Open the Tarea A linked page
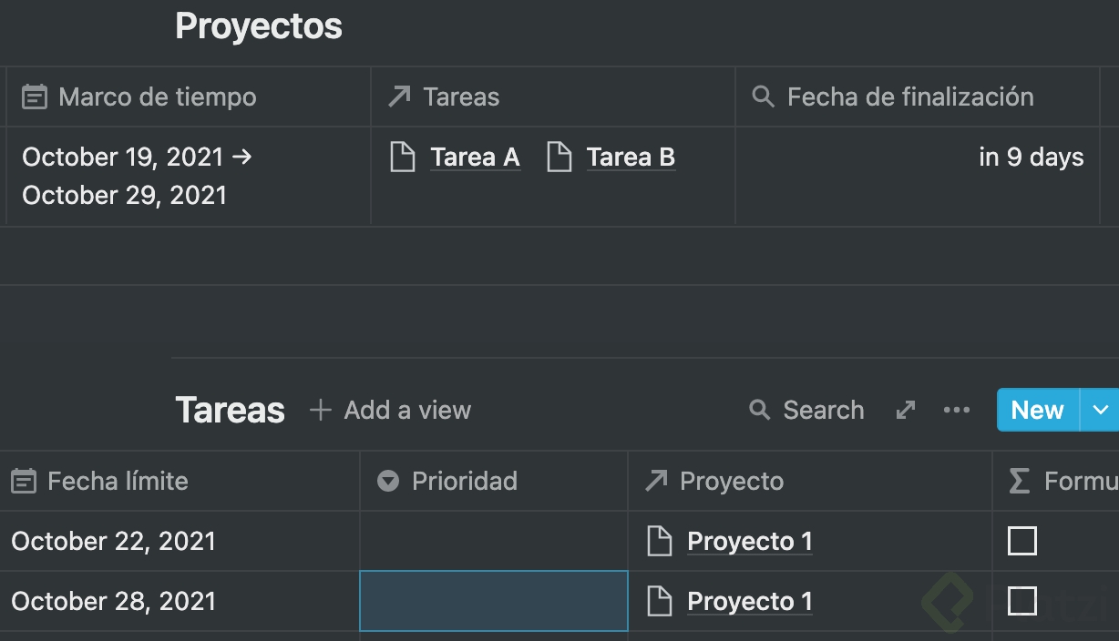 pos(475,158)
